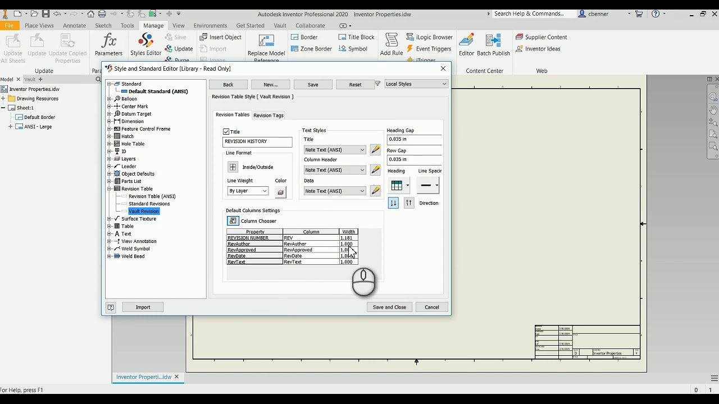Image resolution: width=719 pixels, height=404 pixels.
Task: Open the Editor tool in Content Center
Action: point(466,45)
